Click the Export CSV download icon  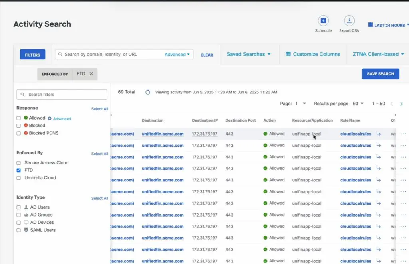coord(349,20)
